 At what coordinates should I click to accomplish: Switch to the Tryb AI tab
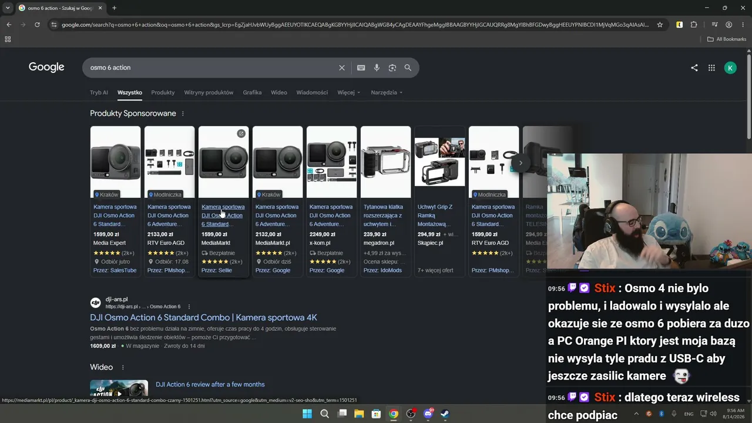(99, 92)
